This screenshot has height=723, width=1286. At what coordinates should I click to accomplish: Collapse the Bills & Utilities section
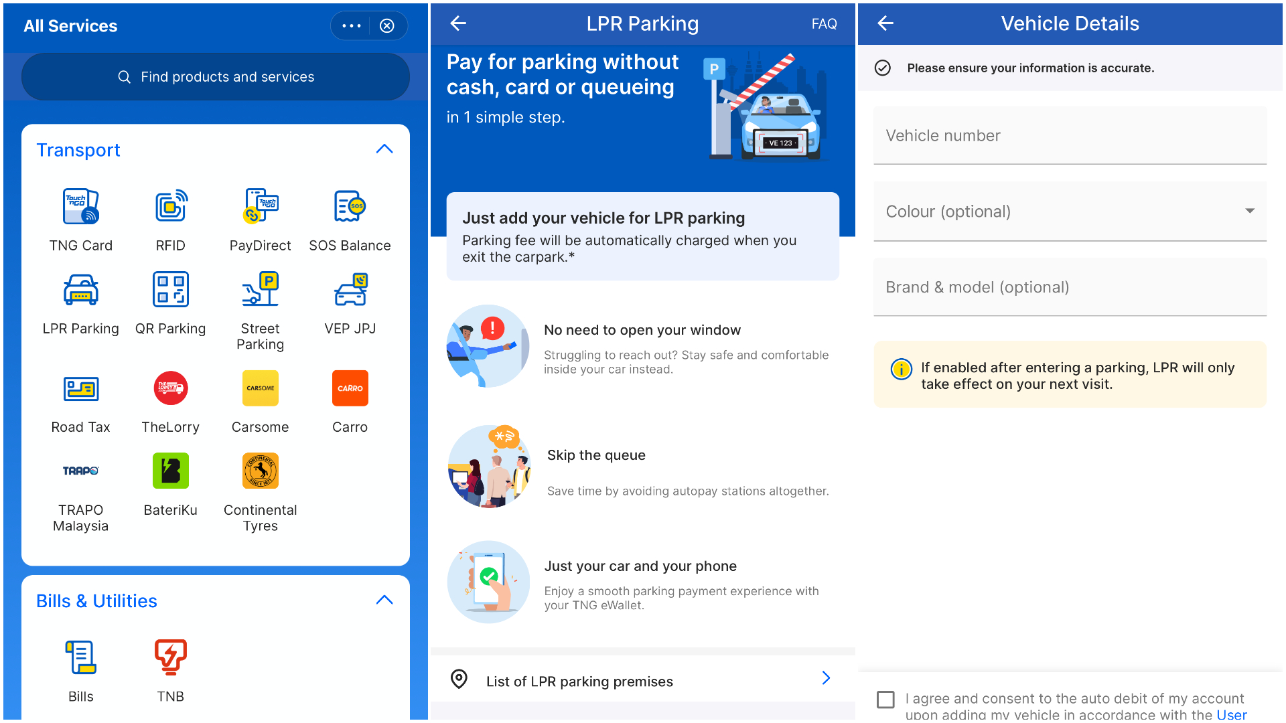(x=384, y=600)
